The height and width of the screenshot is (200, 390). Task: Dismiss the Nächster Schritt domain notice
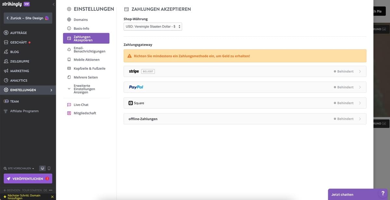52,196
